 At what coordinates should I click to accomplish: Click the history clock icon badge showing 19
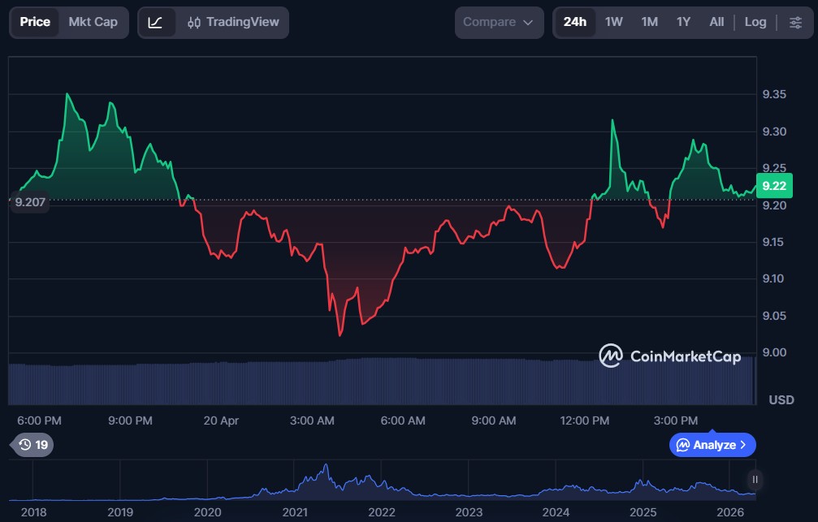click(x=33, y=445)
